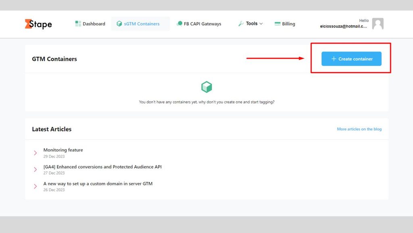Expand the Tools dropdown arrow
Screen dimensions: 413x233
tap(261, 24)
